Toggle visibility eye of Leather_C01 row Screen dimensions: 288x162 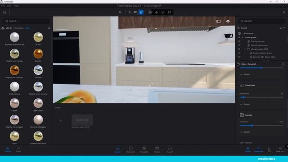tap(239, 57)
